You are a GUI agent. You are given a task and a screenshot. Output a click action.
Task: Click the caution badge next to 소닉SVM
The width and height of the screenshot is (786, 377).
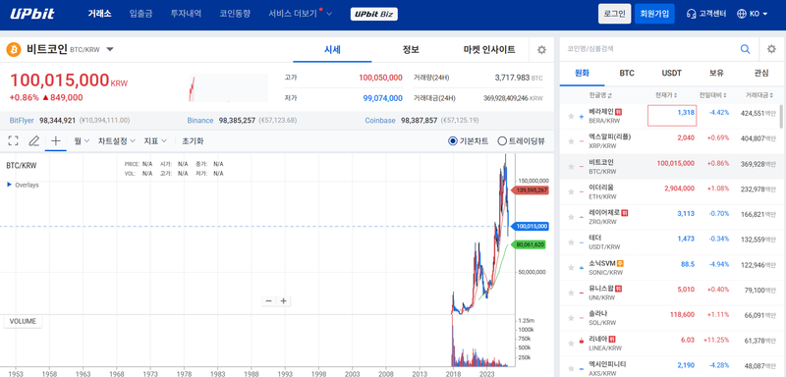[x=620, y=263]
